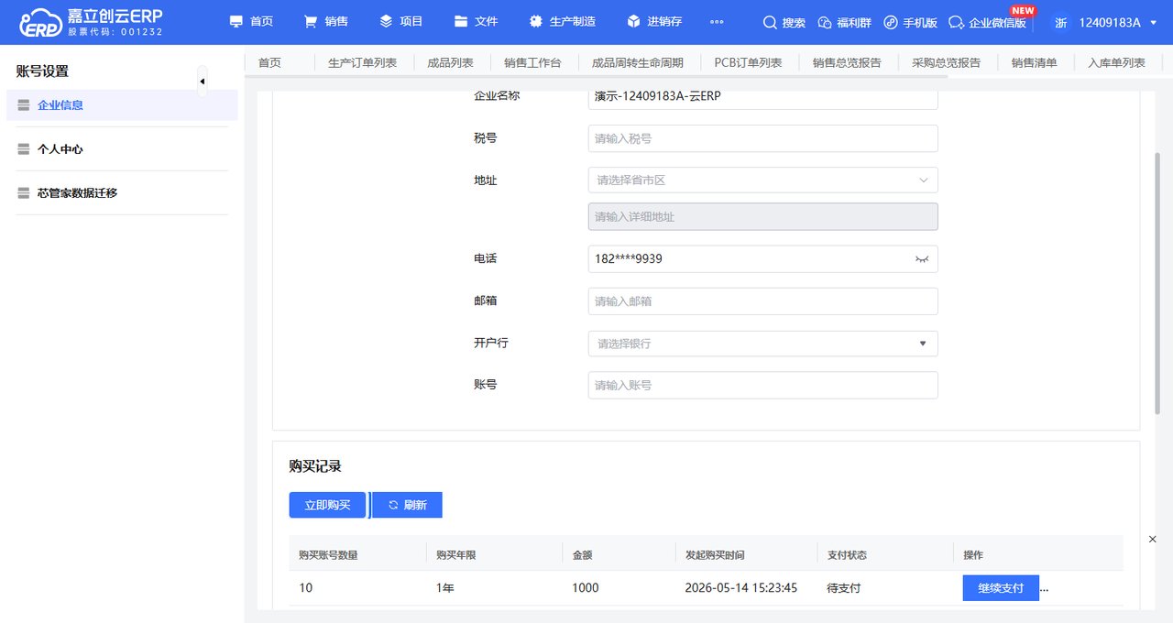Image resolution: width=1173 pixels, height=623 pixels.
Task: Click the 企业信息 sidebar icon
Action: click(24, 105)
